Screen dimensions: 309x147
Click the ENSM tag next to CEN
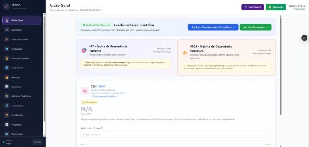[102, 87]
